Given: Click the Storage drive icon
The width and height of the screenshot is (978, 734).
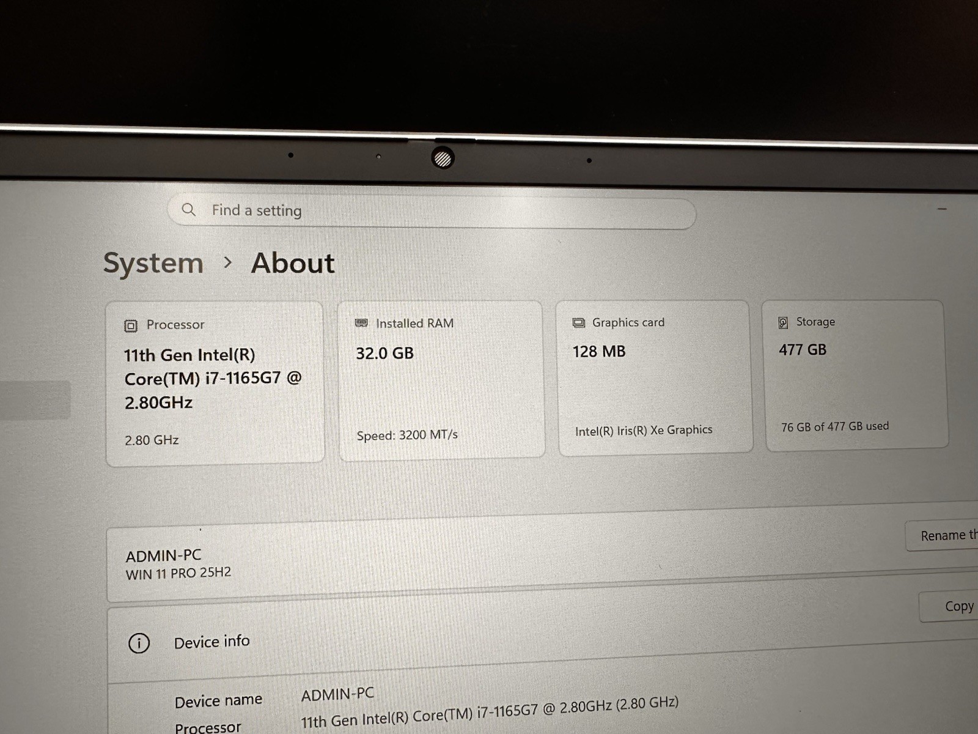Looking at the screenshot, I should pyautogui.click(x=783, y=322).
